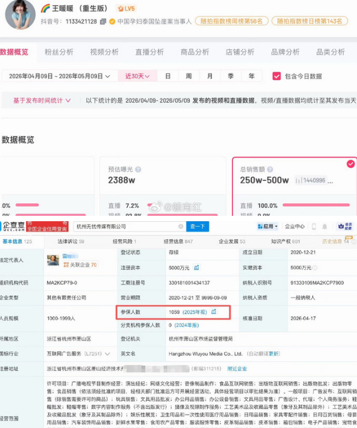Open 知识产权 601 tab
357x428 pixels.
285,241
